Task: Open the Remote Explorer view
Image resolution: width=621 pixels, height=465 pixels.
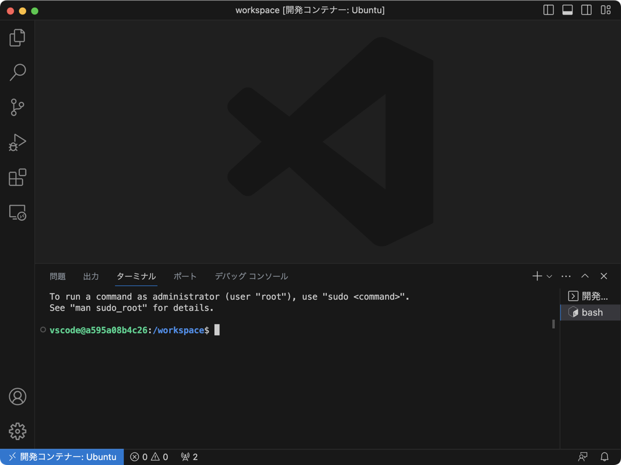Action: point(18,213)
